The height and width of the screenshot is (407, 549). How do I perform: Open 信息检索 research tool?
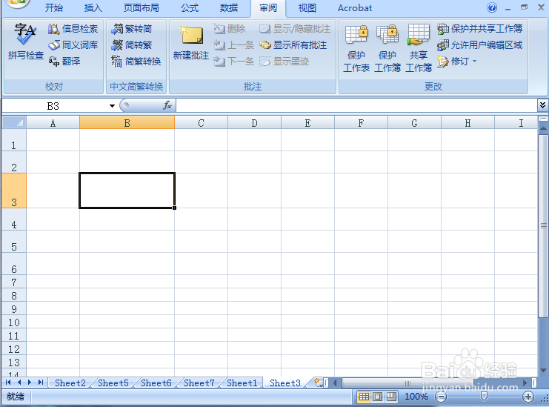[73, 29]
